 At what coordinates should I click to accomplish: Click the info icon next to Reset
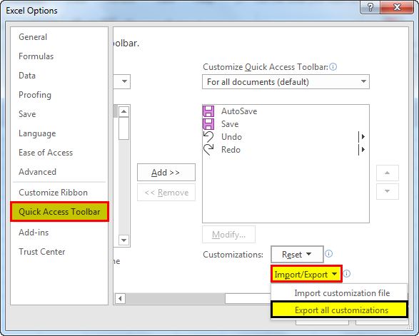[328, 253]
